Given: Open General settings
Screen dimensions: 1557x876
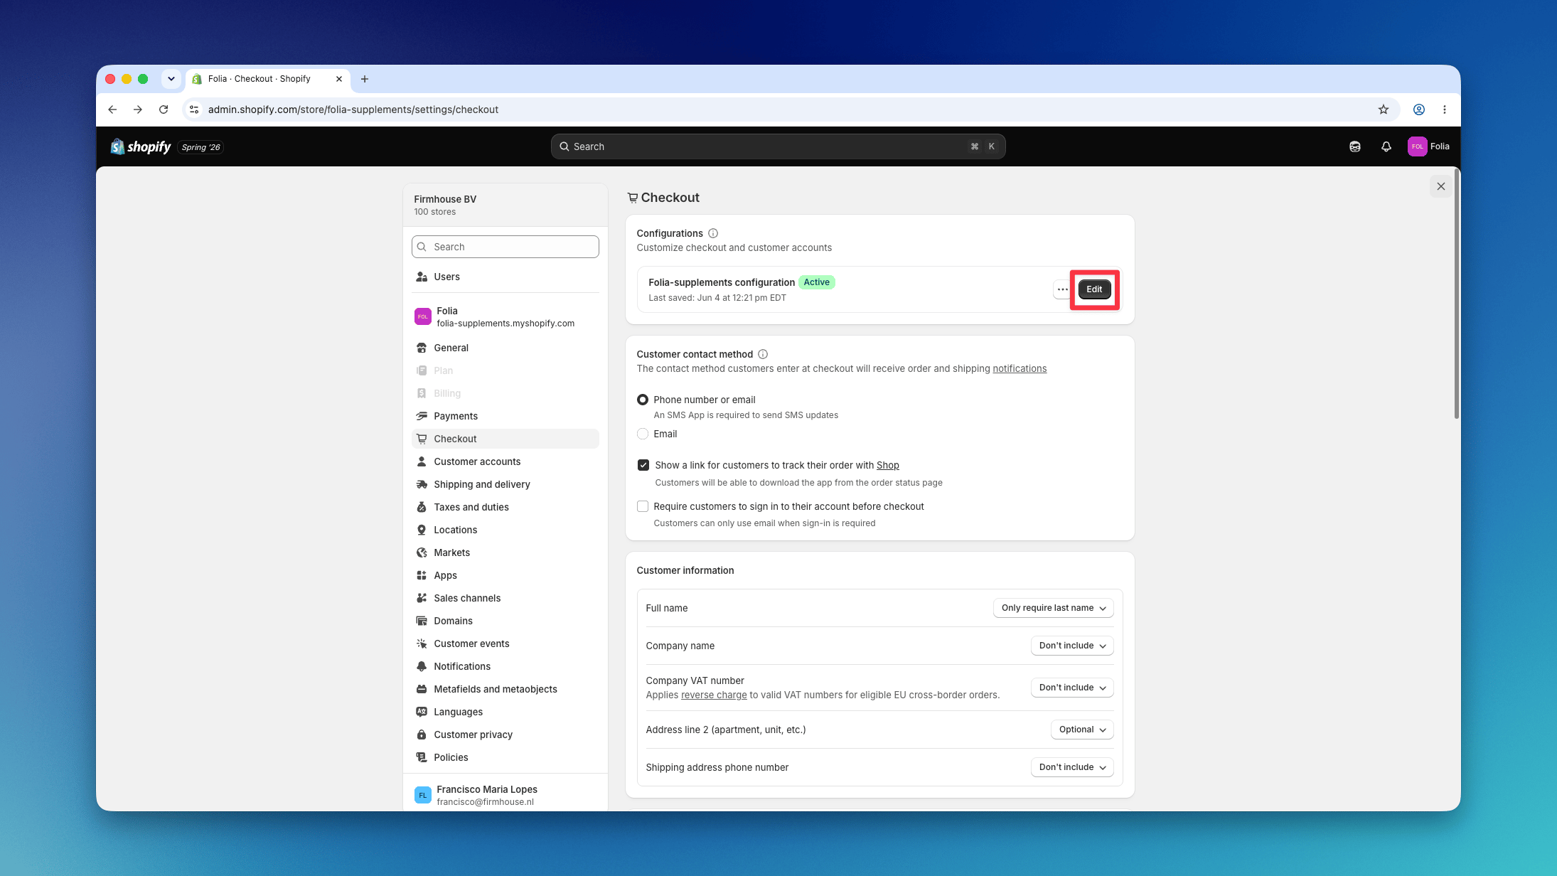Looking at the screenshot, I should 505,348.
